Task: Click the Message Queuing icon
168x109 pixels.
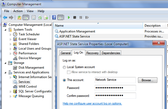Action: 15,96
